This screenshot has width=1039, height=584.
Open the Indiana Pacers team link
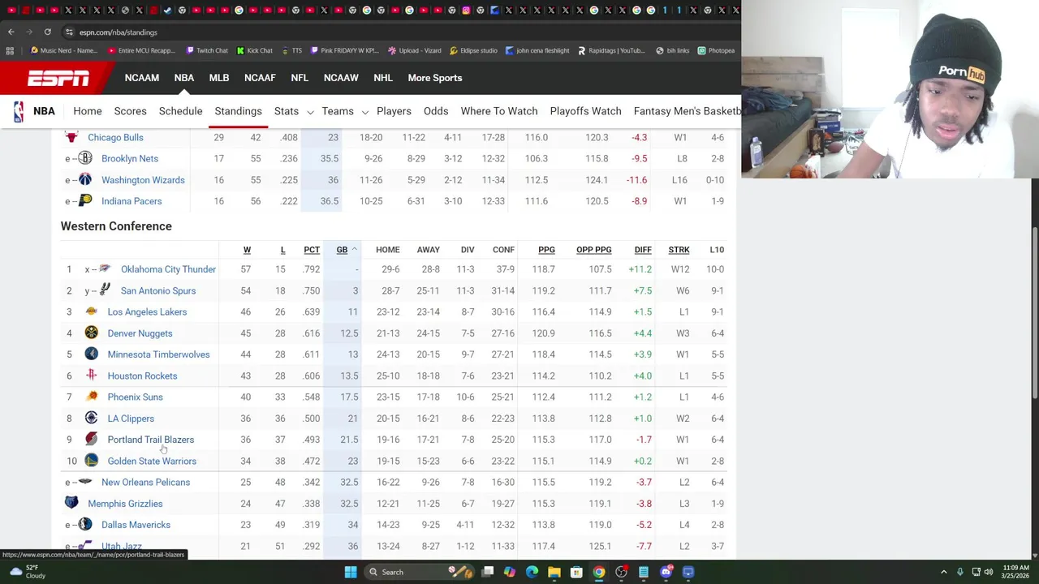(131, 201)
